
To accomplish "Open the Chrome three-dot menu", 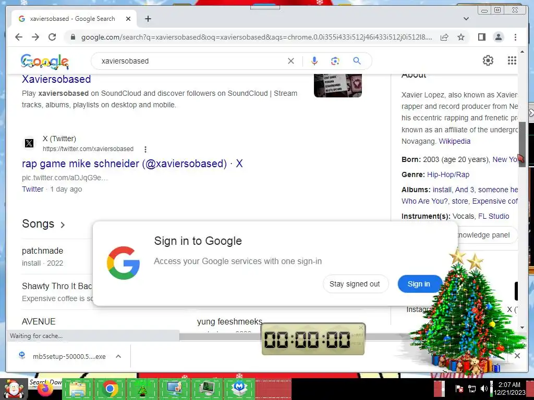I will [x=515, y=37].
